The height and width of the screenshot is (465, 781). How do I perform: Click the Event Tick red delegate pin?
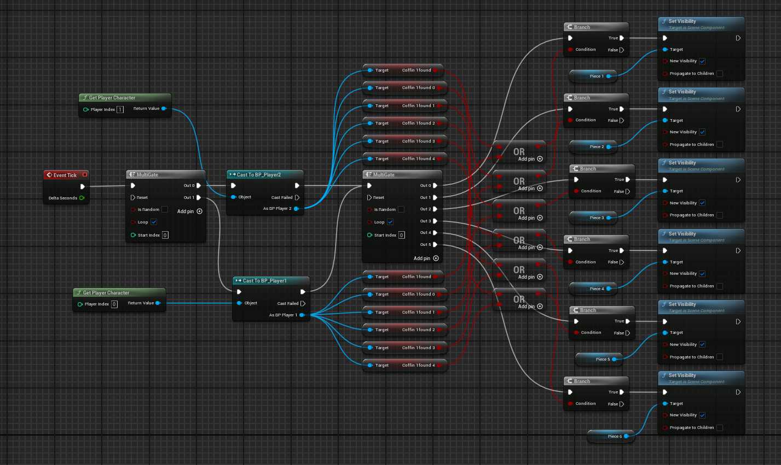(x=85, y=175)
